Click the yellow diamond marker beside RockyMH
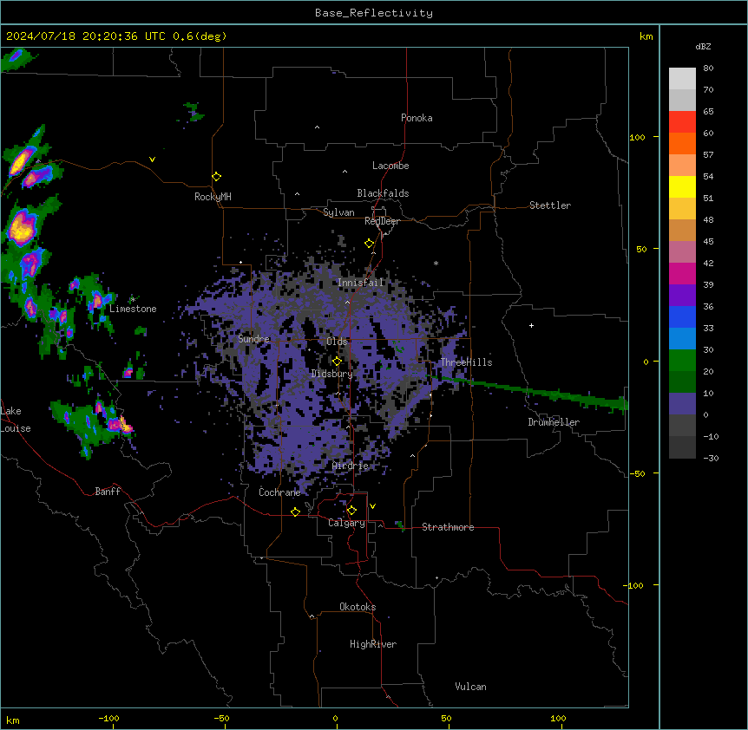The width and height of the screenshot is (748, 730). coord(216,177)
